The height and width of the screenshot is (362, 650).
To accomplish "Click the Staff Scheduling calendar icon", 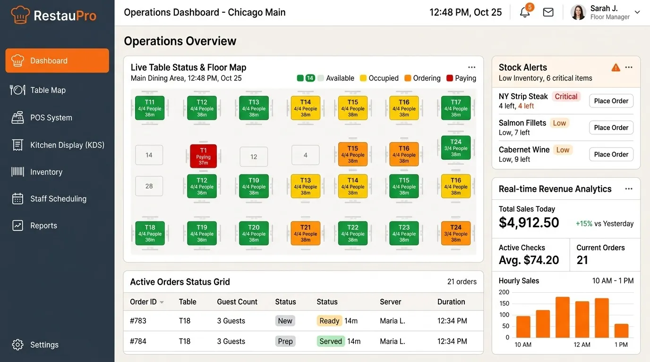I will [17, 198].
